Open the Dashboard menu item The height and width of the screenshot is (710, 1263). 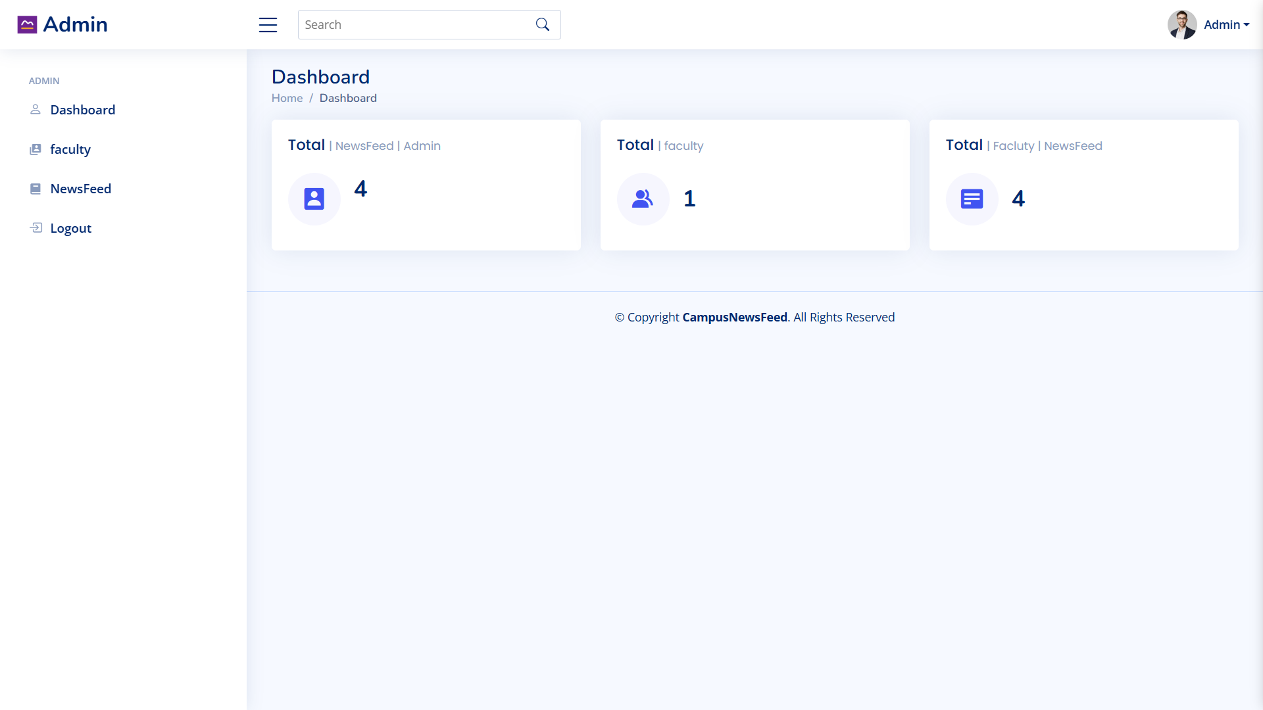(82, 110)
